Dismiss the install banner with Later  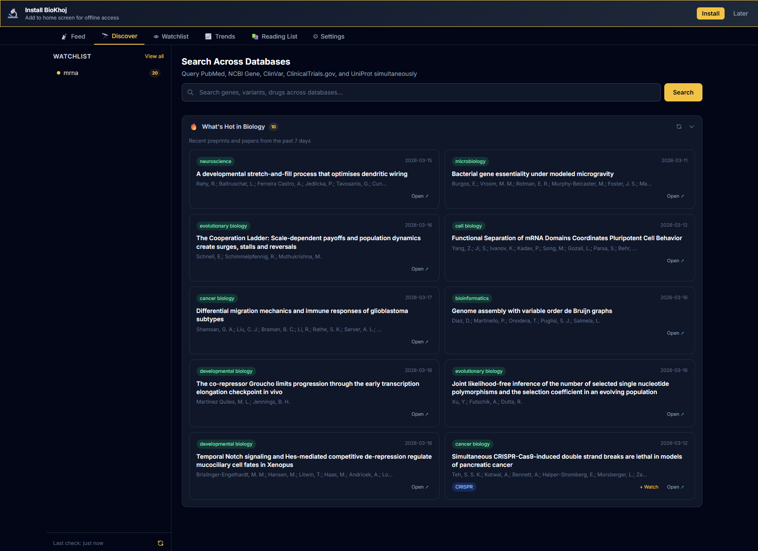tap(741, 13)
